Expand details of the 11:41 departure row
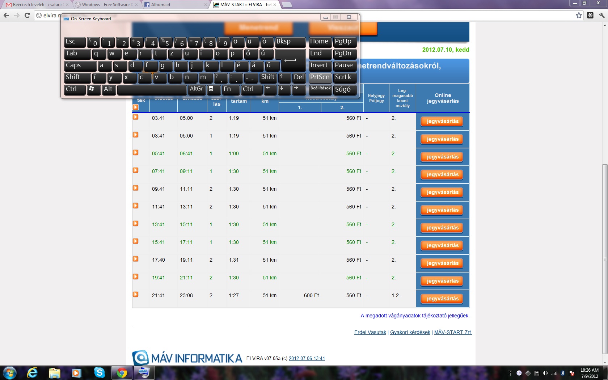This screenshot has width=608, height=380. pyautogui.click(x=136, y=206)
